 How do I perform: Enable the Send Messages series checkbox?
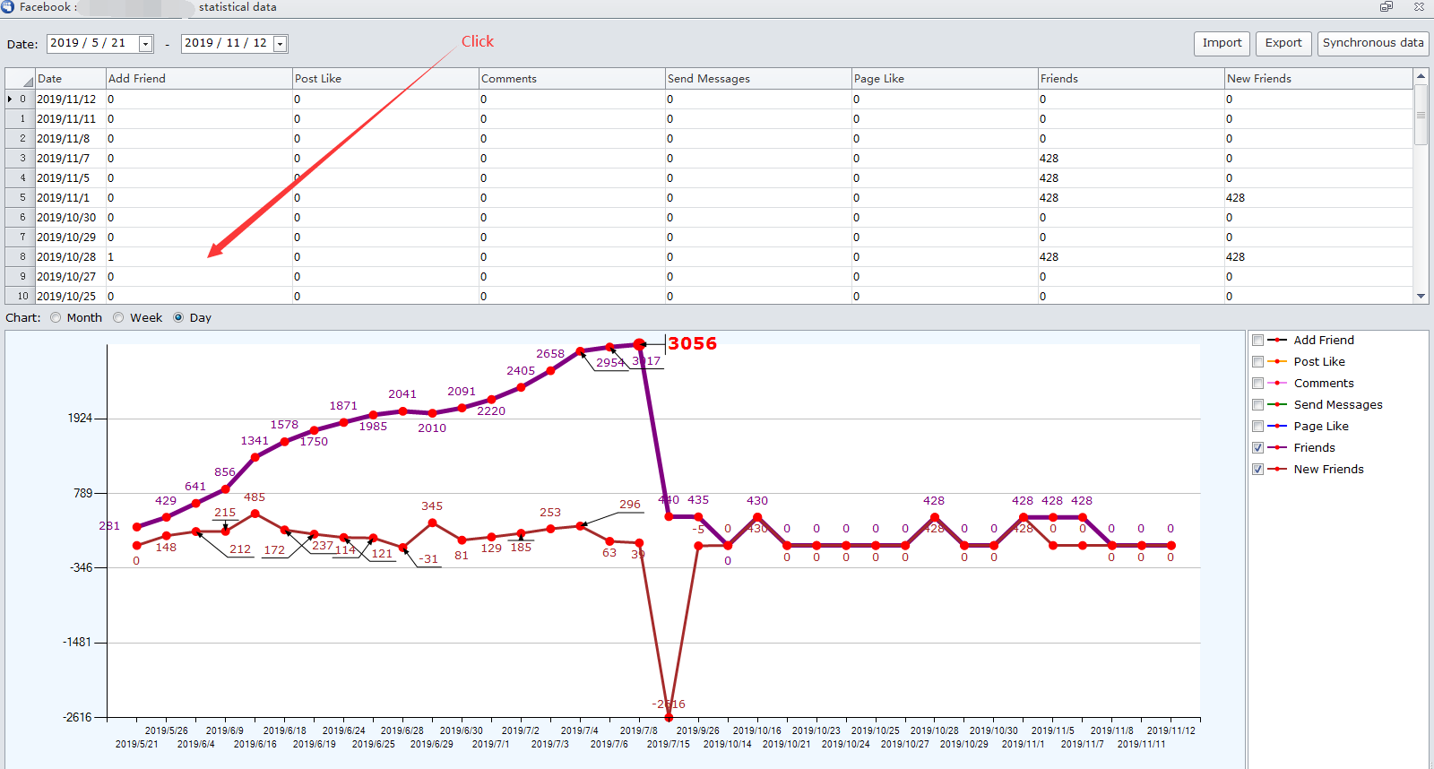point(1257,405)
